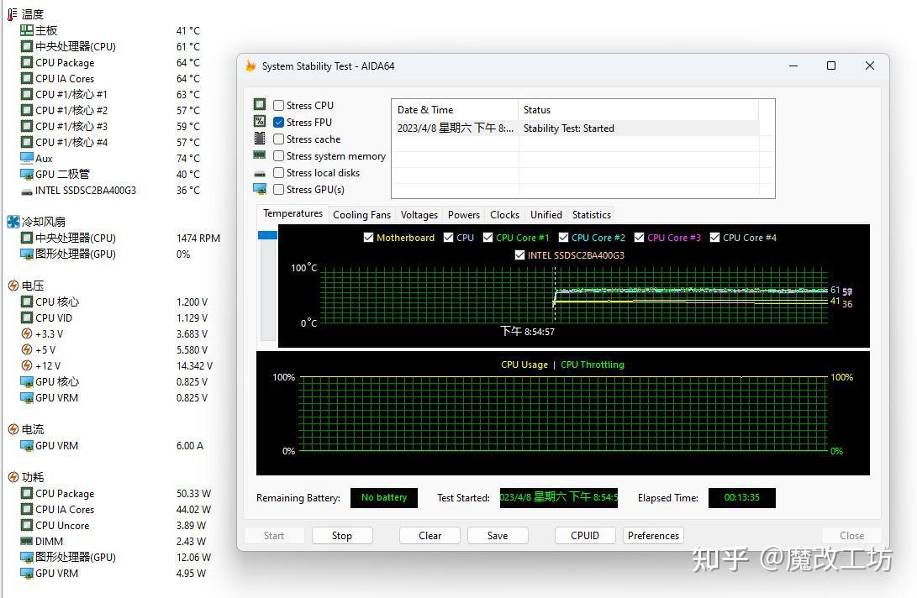Switch to the Voltages tab

click(419, 214)
